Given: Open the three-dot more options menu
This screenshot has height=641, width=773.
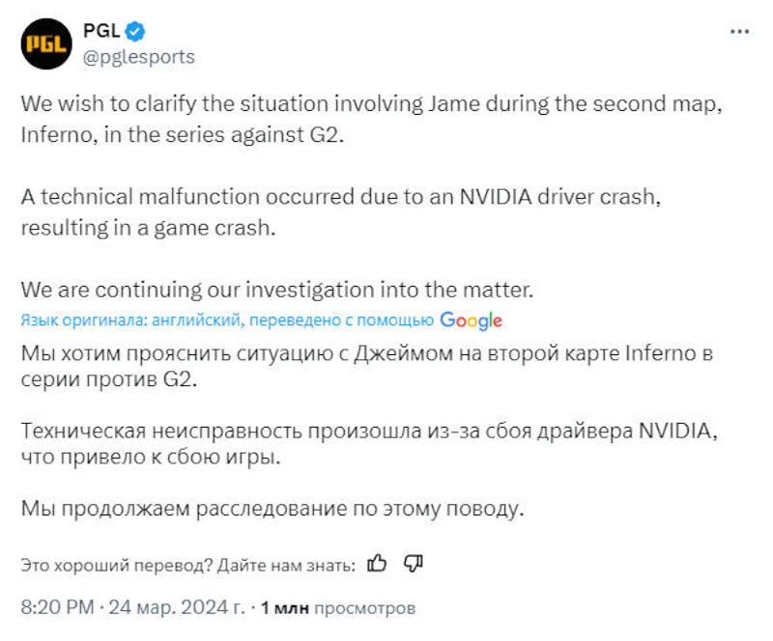Looking at the screenshot, I should 739,32.
